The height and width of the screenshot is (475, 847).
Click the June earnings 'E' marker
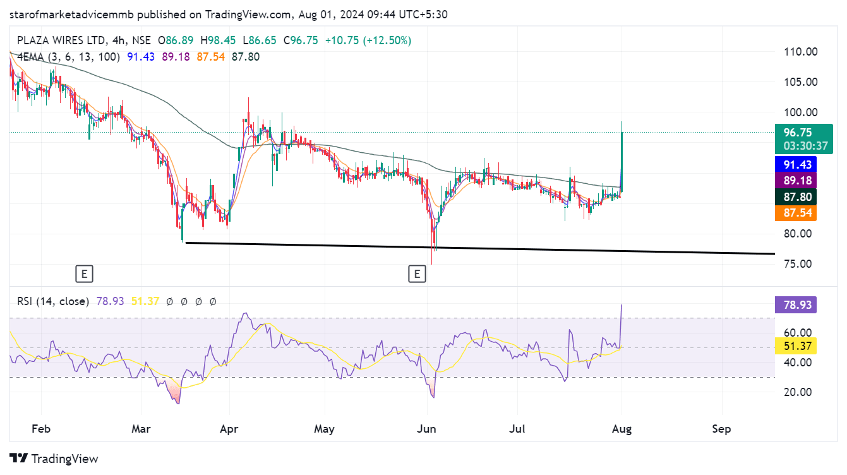pos(416,274)
